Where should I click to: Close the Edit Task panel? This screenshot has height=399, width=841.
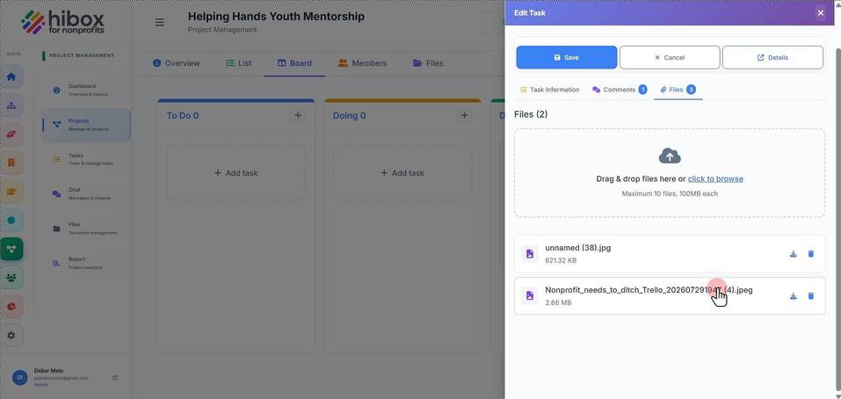point(820,13)
